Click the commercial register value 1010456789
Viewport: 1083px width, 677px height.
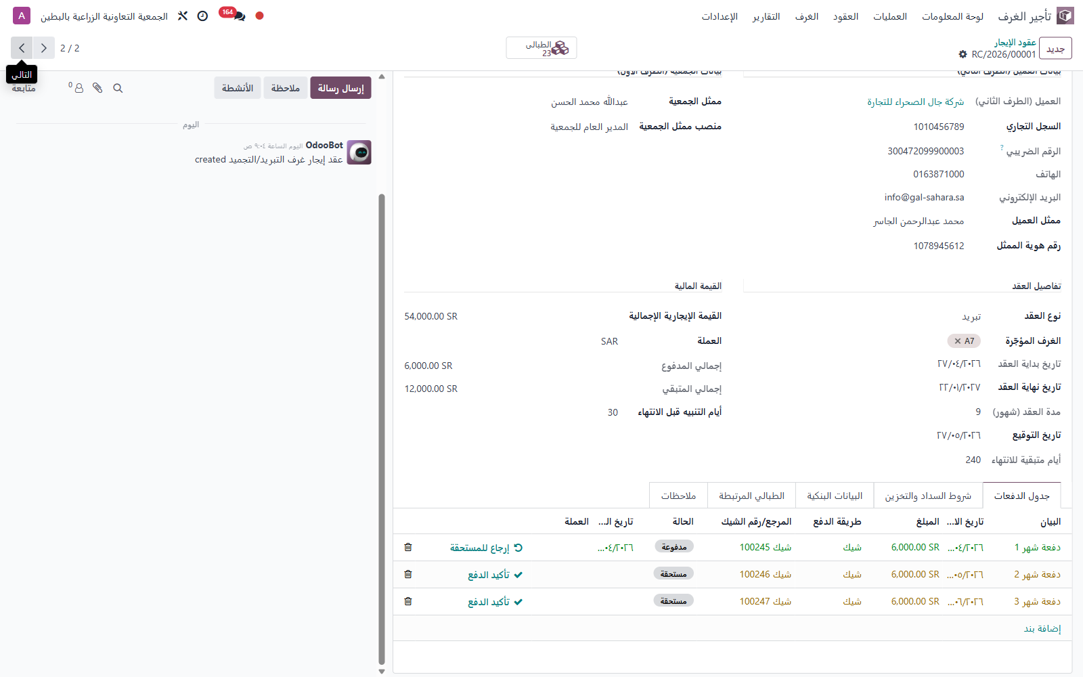coord(938,127)
